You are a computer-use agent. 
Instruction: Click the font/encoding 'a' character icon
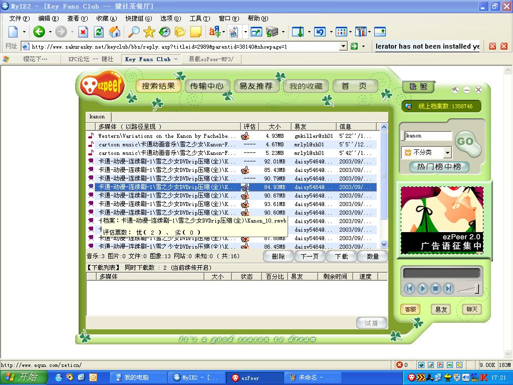coord(214,32)
